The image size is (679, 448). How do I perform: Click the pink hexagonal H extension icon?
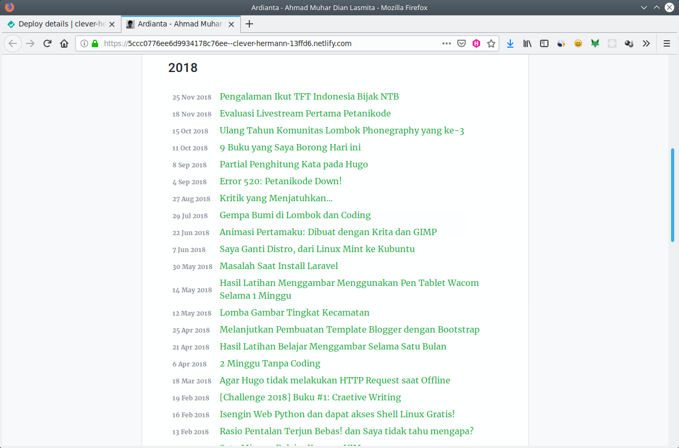pos(476,43)
